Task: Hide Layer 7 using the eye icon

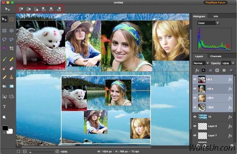Action: 195,136
